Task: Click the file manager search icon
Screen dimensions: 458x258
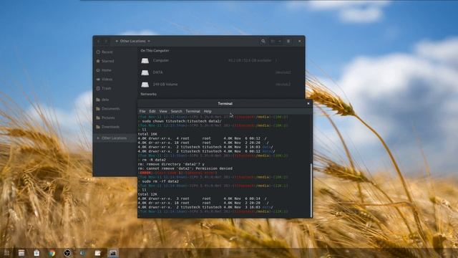Action: coord(263,42)
